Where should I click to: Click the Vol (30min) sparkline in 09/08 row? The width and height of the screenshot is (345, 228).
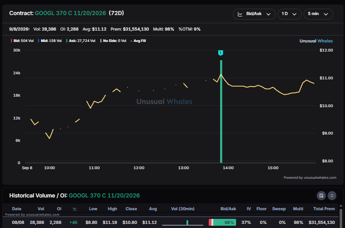183,223
